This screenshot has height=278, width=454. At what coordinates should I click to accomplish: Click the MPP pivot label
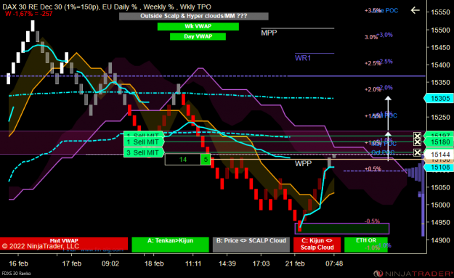pos(269,33)
